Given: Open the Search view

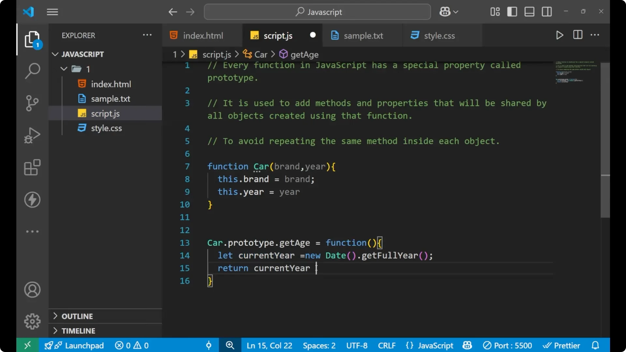Looking at the screenshot, I should point(33,71).
